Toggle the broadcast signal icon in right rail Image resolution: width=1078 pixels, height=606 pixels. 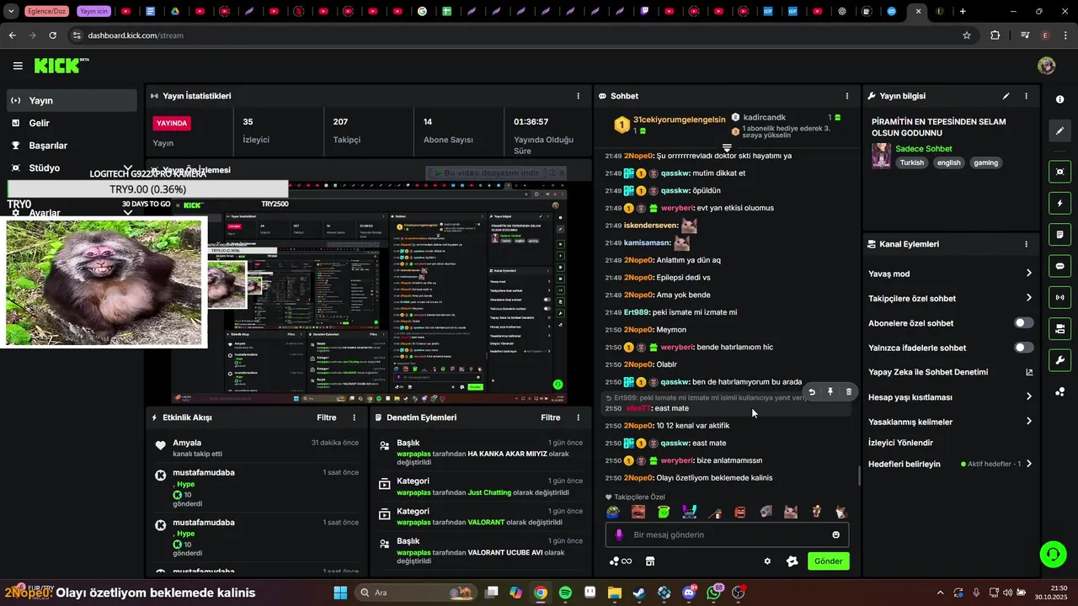click(1059, 297)
